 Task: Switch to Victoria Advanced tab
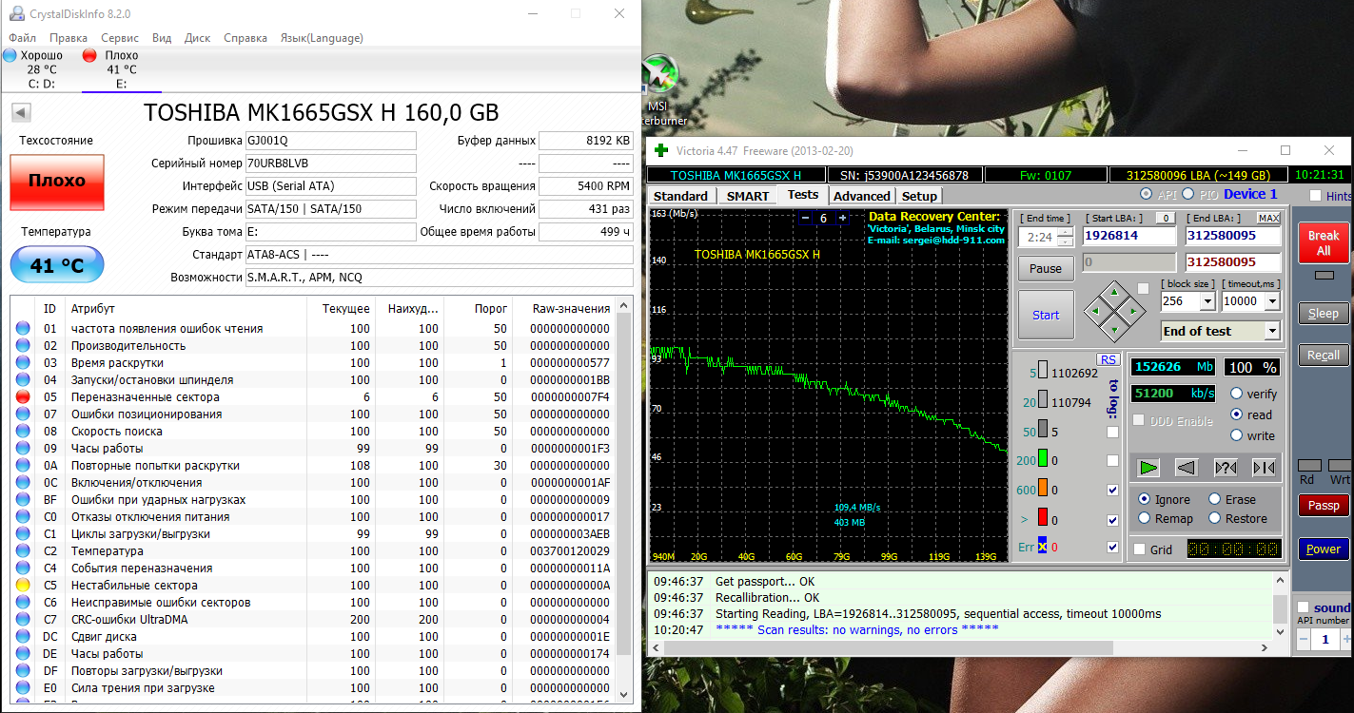(x=862, y=196)
